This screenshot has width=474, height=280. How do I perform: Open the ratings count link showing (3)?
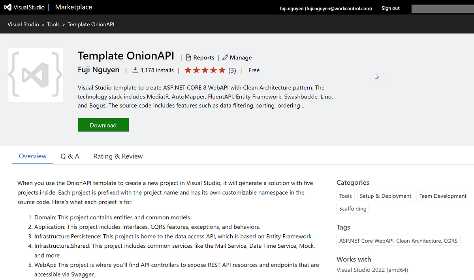coord(233,70)
